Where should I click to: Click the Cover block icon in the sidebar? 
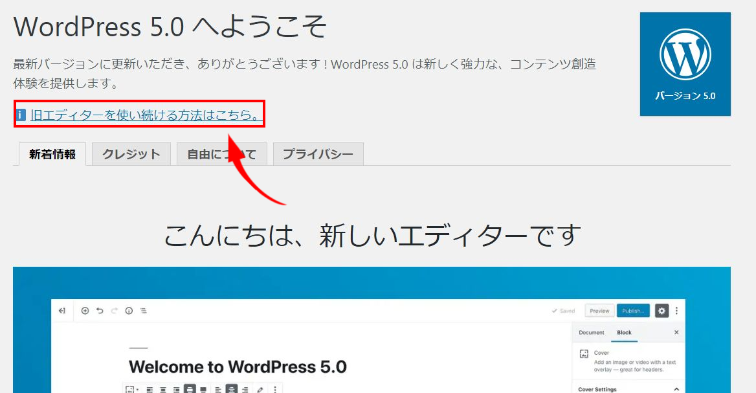pyautogui.click(x=584, y=354)
